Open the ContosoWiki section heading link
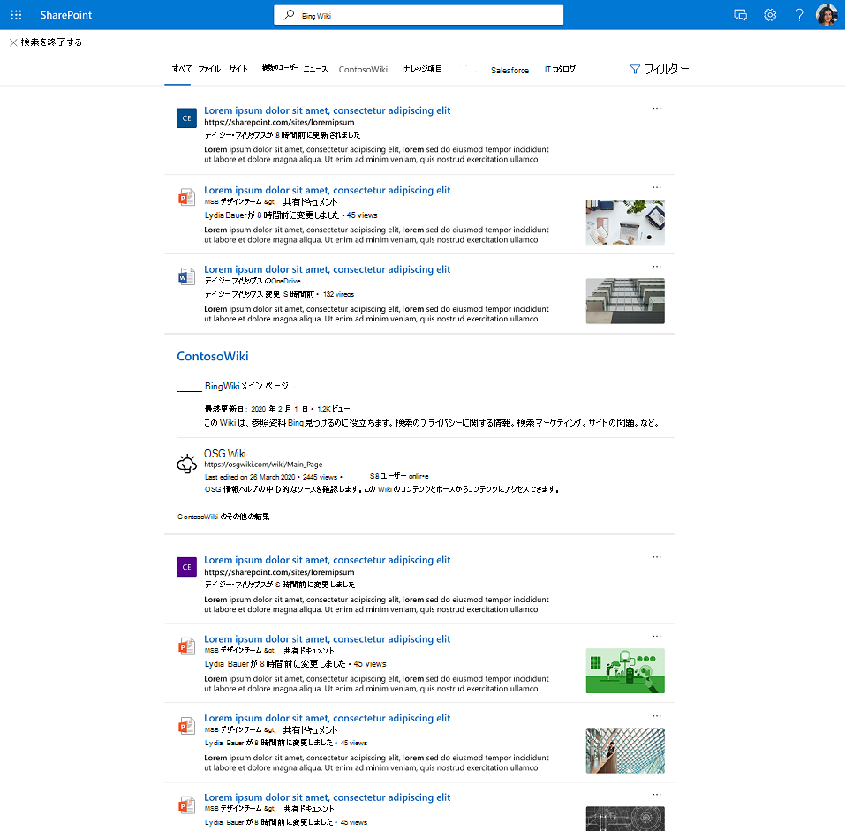The image size is (845, 831). 212,356
